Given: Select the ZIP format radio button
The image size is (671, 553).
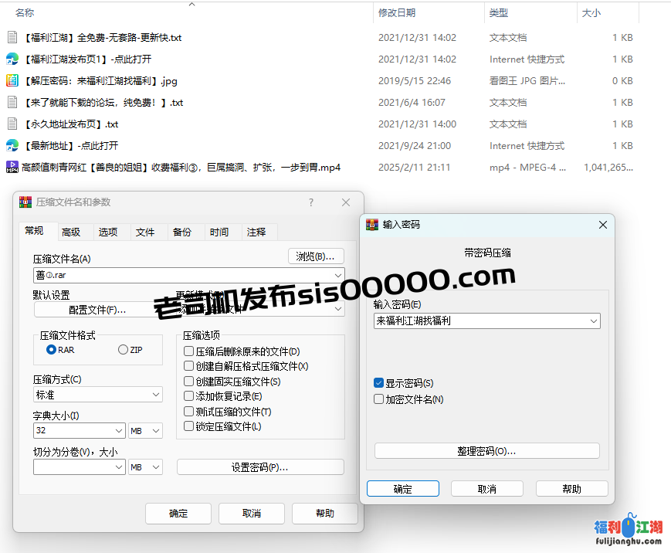Looking at the screenshot, I should point(123,350).
